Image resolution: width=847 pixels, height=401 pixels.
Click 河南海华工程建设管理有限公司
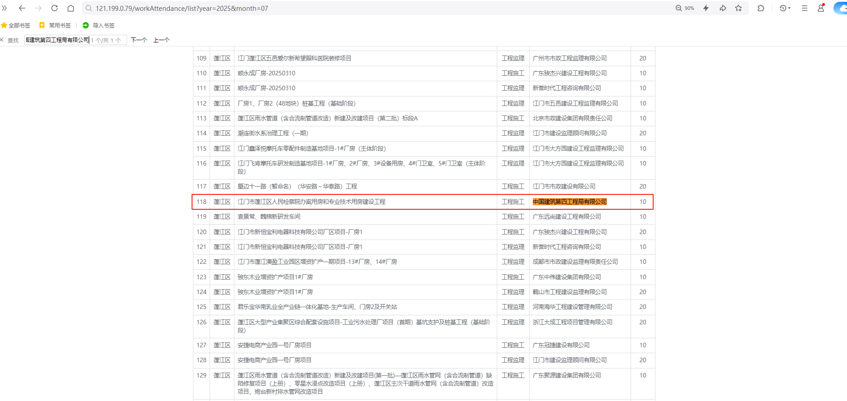(572, 307)
